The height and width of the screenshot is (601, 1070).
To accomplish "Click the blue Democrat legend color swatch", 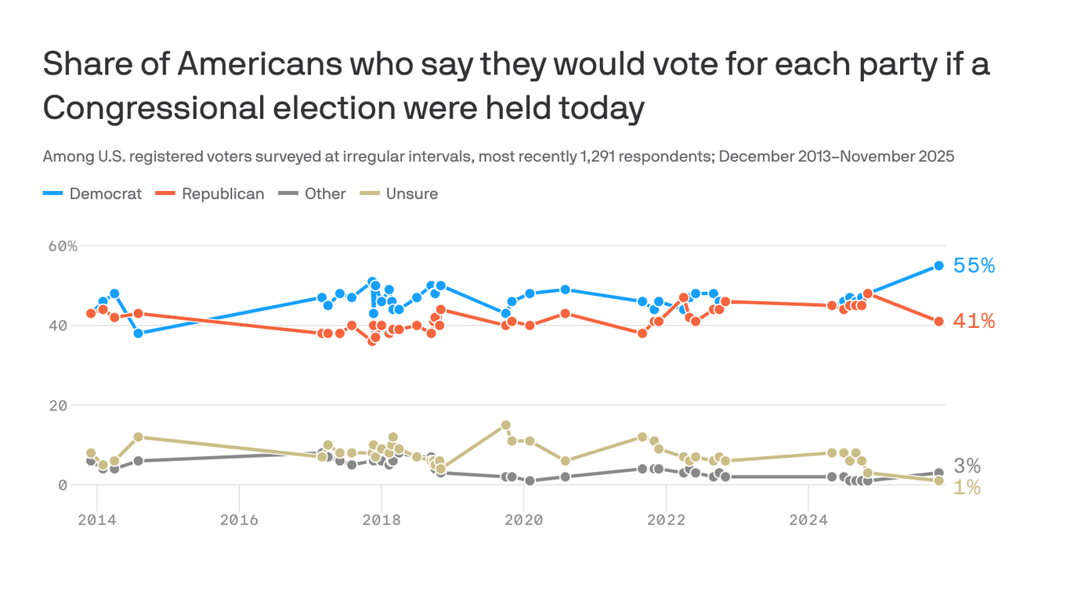I will tap(52, 194).
